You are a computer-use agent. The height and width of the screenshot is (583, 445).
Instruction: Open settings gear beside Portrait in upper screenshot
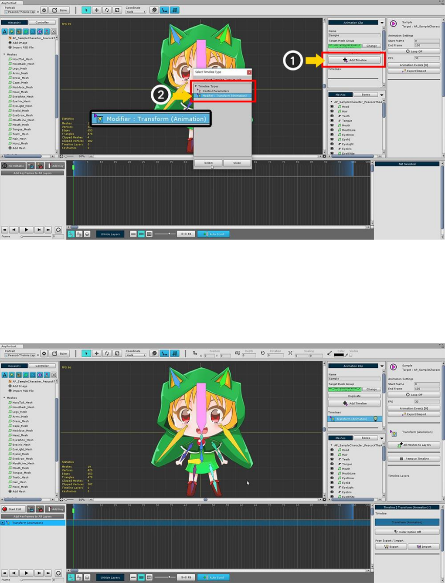coord(44,10)
